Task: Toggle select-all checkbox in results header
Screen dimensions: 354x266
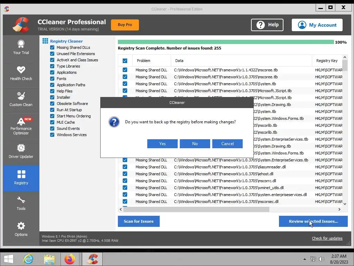Action: coord(125,61)
